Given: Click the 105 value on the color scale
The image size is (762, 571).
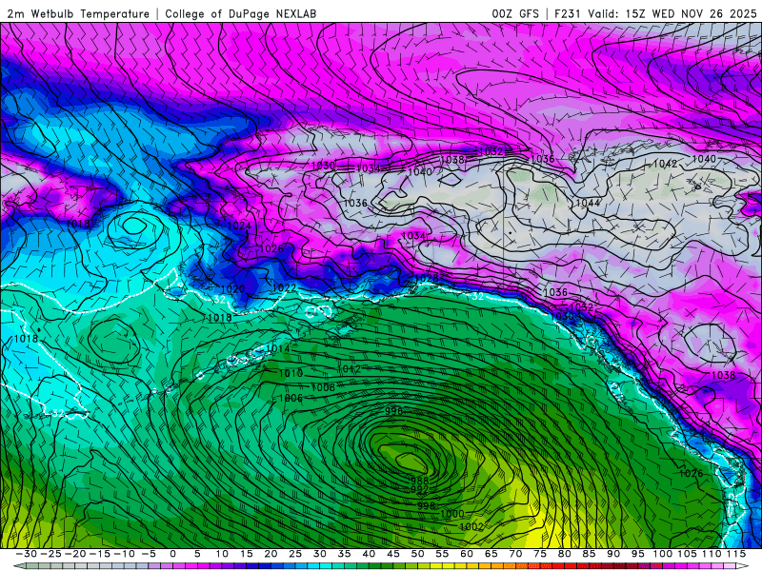Looking at the screenshot, I should (687, 554).
